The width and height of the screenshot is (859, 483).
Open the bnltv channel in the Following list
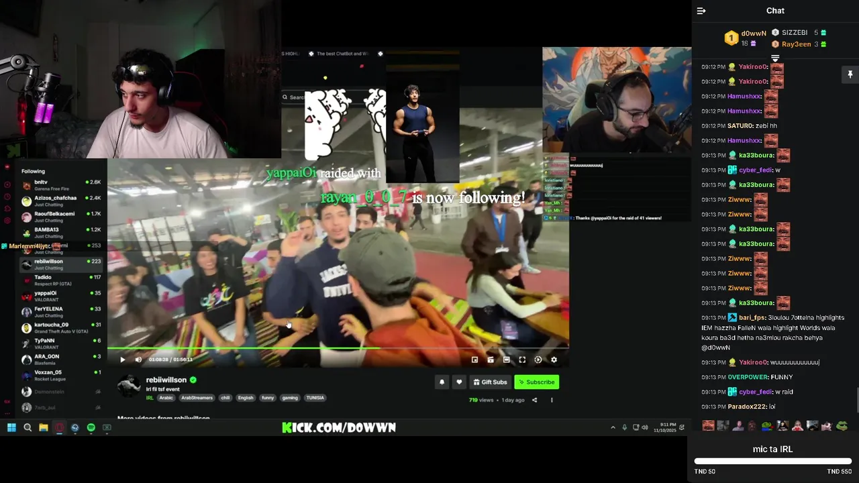[x=60, y=185]
